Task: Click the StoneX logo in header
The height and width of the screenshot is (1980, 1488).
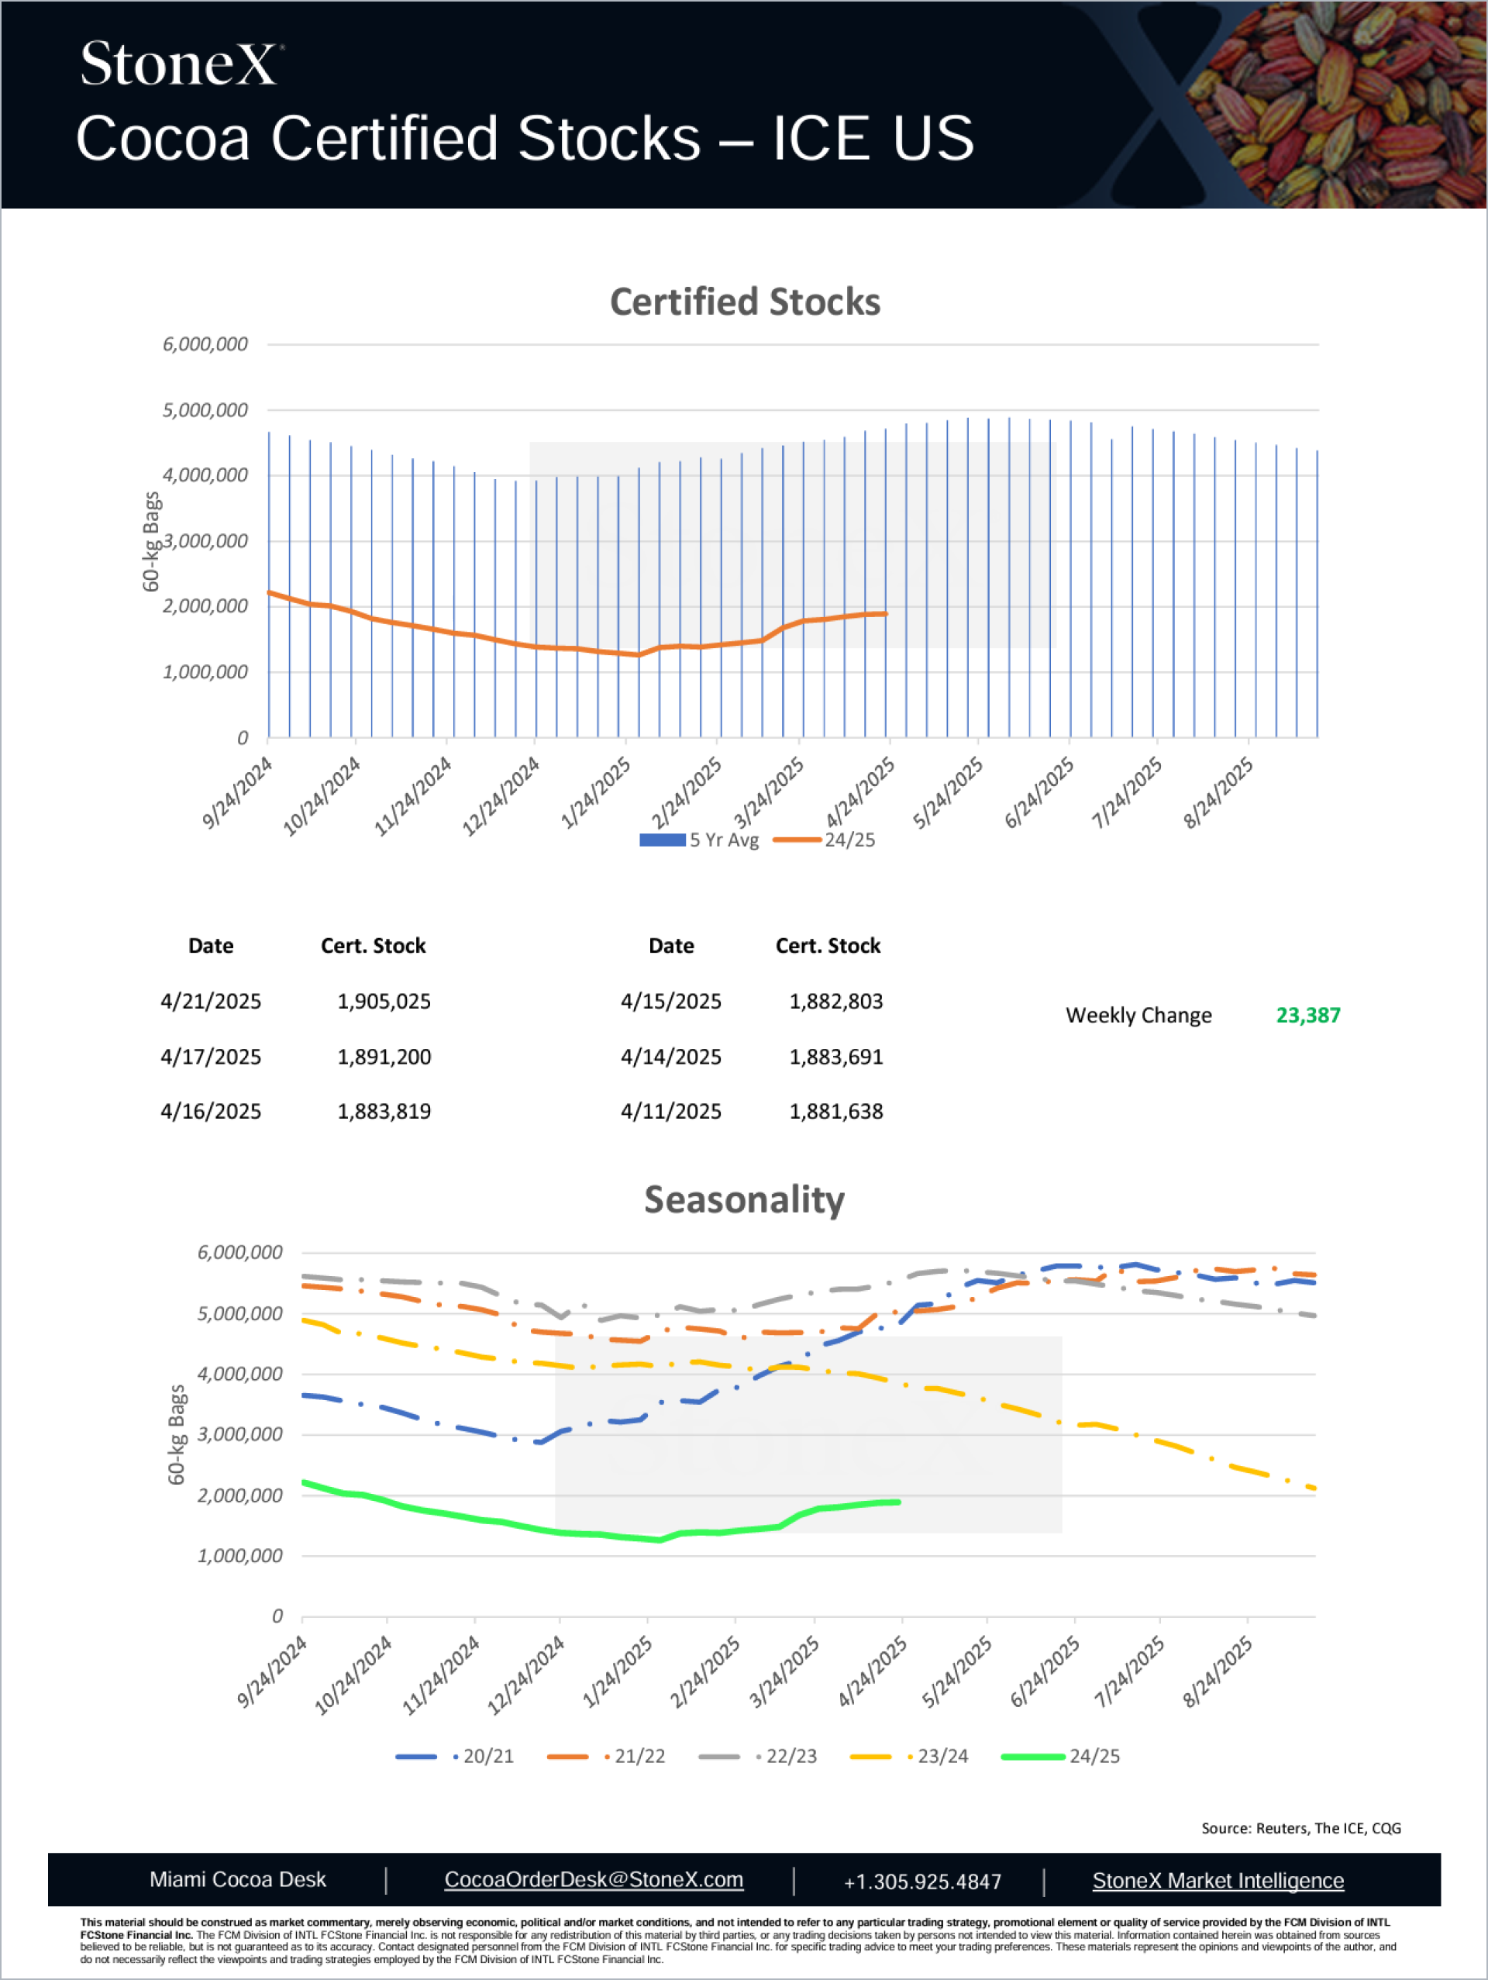Action: pyautogui.click(x=181, y=64)
